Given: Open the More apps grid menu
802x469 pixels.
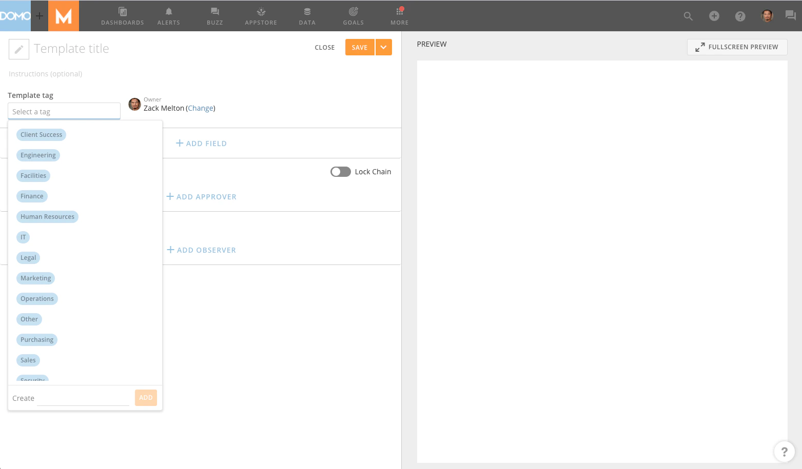Looking at the screenshot, I should point(400,16).
